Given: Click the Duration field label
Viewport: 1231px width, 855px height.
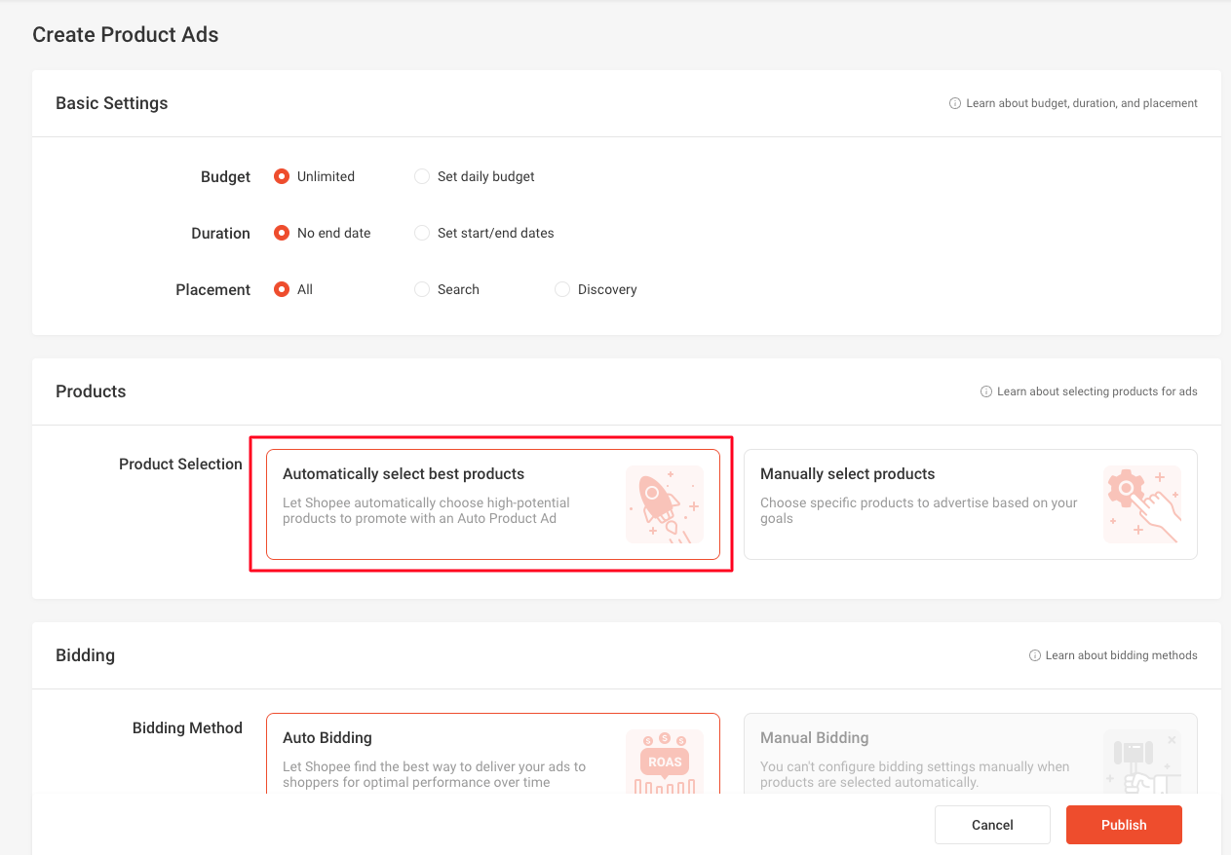Looking at the screenshot, I should pyautogui.click(x=220, y=234).
